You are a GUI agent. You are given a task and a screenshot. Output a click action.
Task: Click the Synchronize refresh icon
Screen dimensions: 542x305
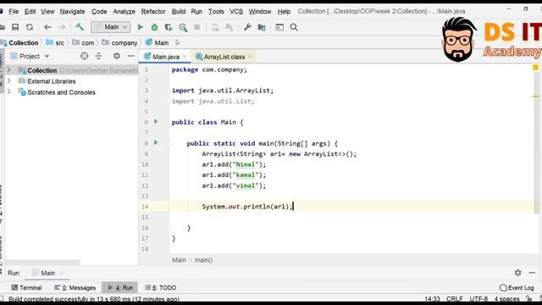[30, 27]
